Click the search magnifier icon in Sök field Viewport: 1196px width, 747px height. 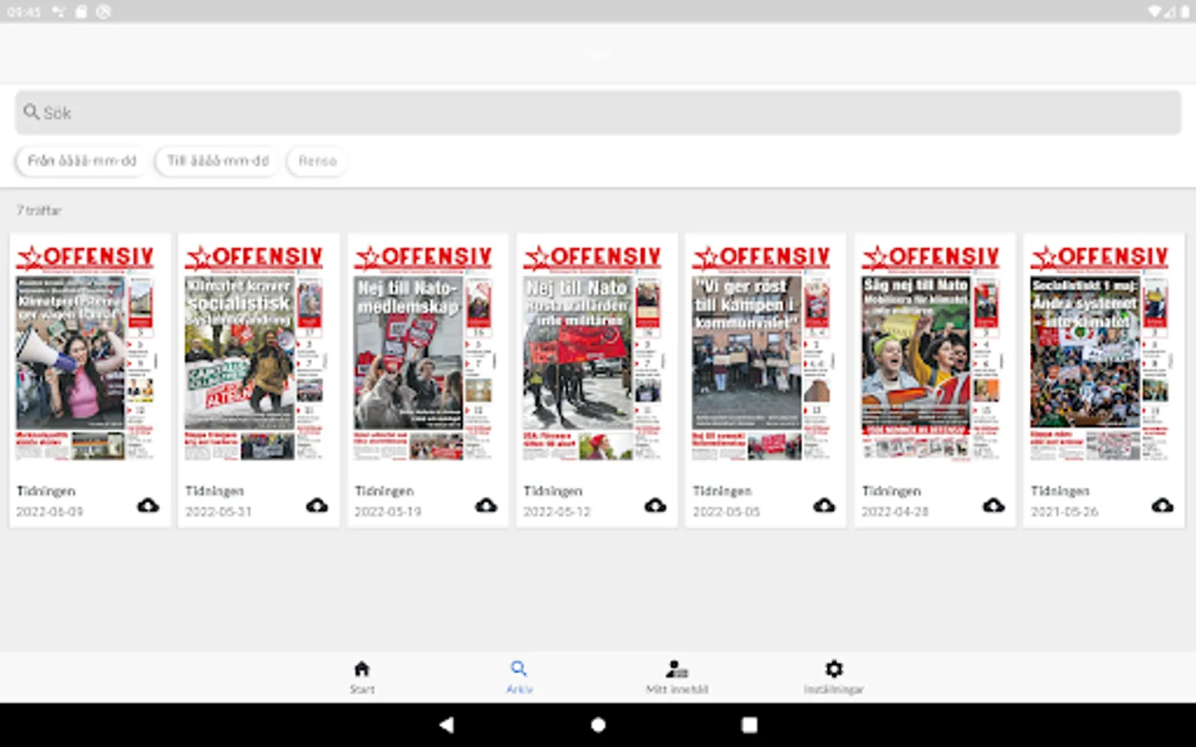click(x=32, y=112)
